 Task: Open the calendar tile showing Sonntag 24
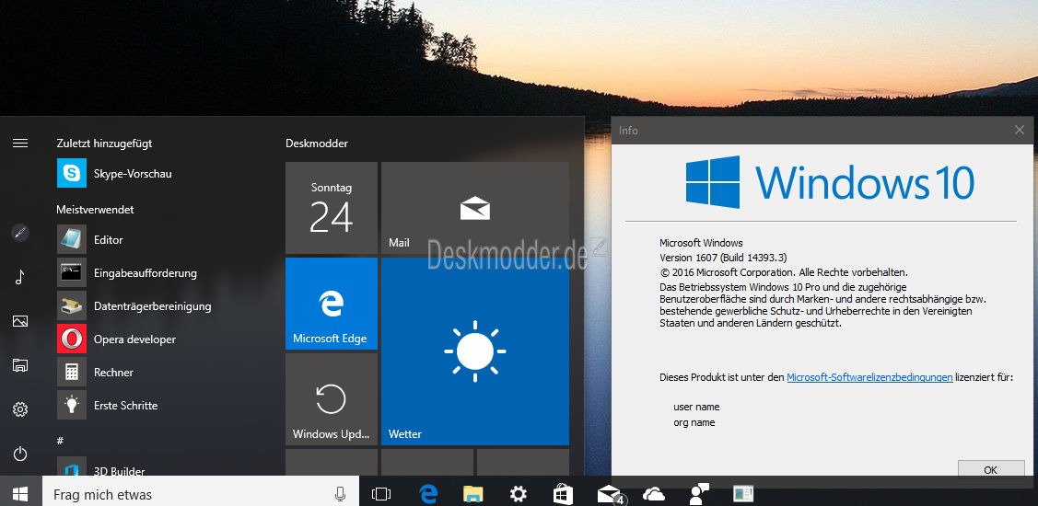click(331, 208)
